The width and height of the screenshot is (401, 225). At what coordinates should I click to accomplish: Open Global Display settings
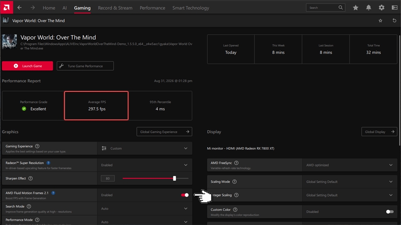pos(379,132)
